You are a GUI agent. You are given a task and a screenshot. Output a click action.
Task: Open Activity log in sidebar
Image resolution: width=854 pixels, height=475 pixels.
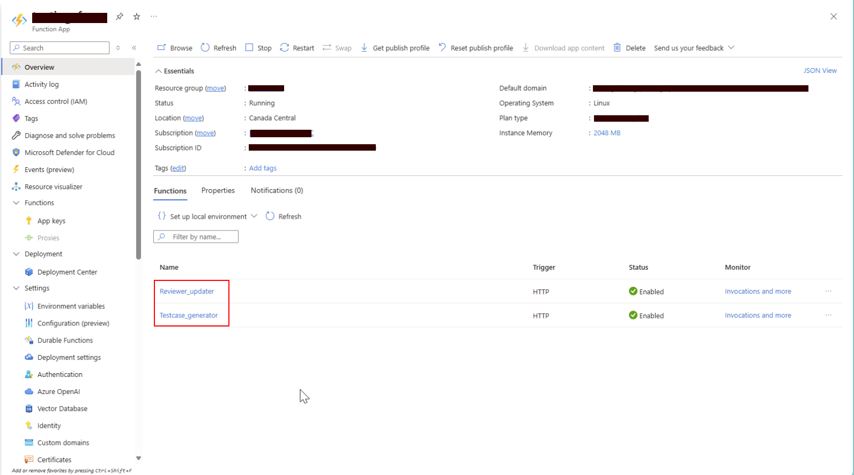pyautogui.click(x=41, y=84)
